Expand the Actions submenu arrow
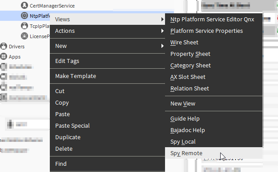Image resolution: width=278 pixels, height=172 pixels. tap(162, 31)
